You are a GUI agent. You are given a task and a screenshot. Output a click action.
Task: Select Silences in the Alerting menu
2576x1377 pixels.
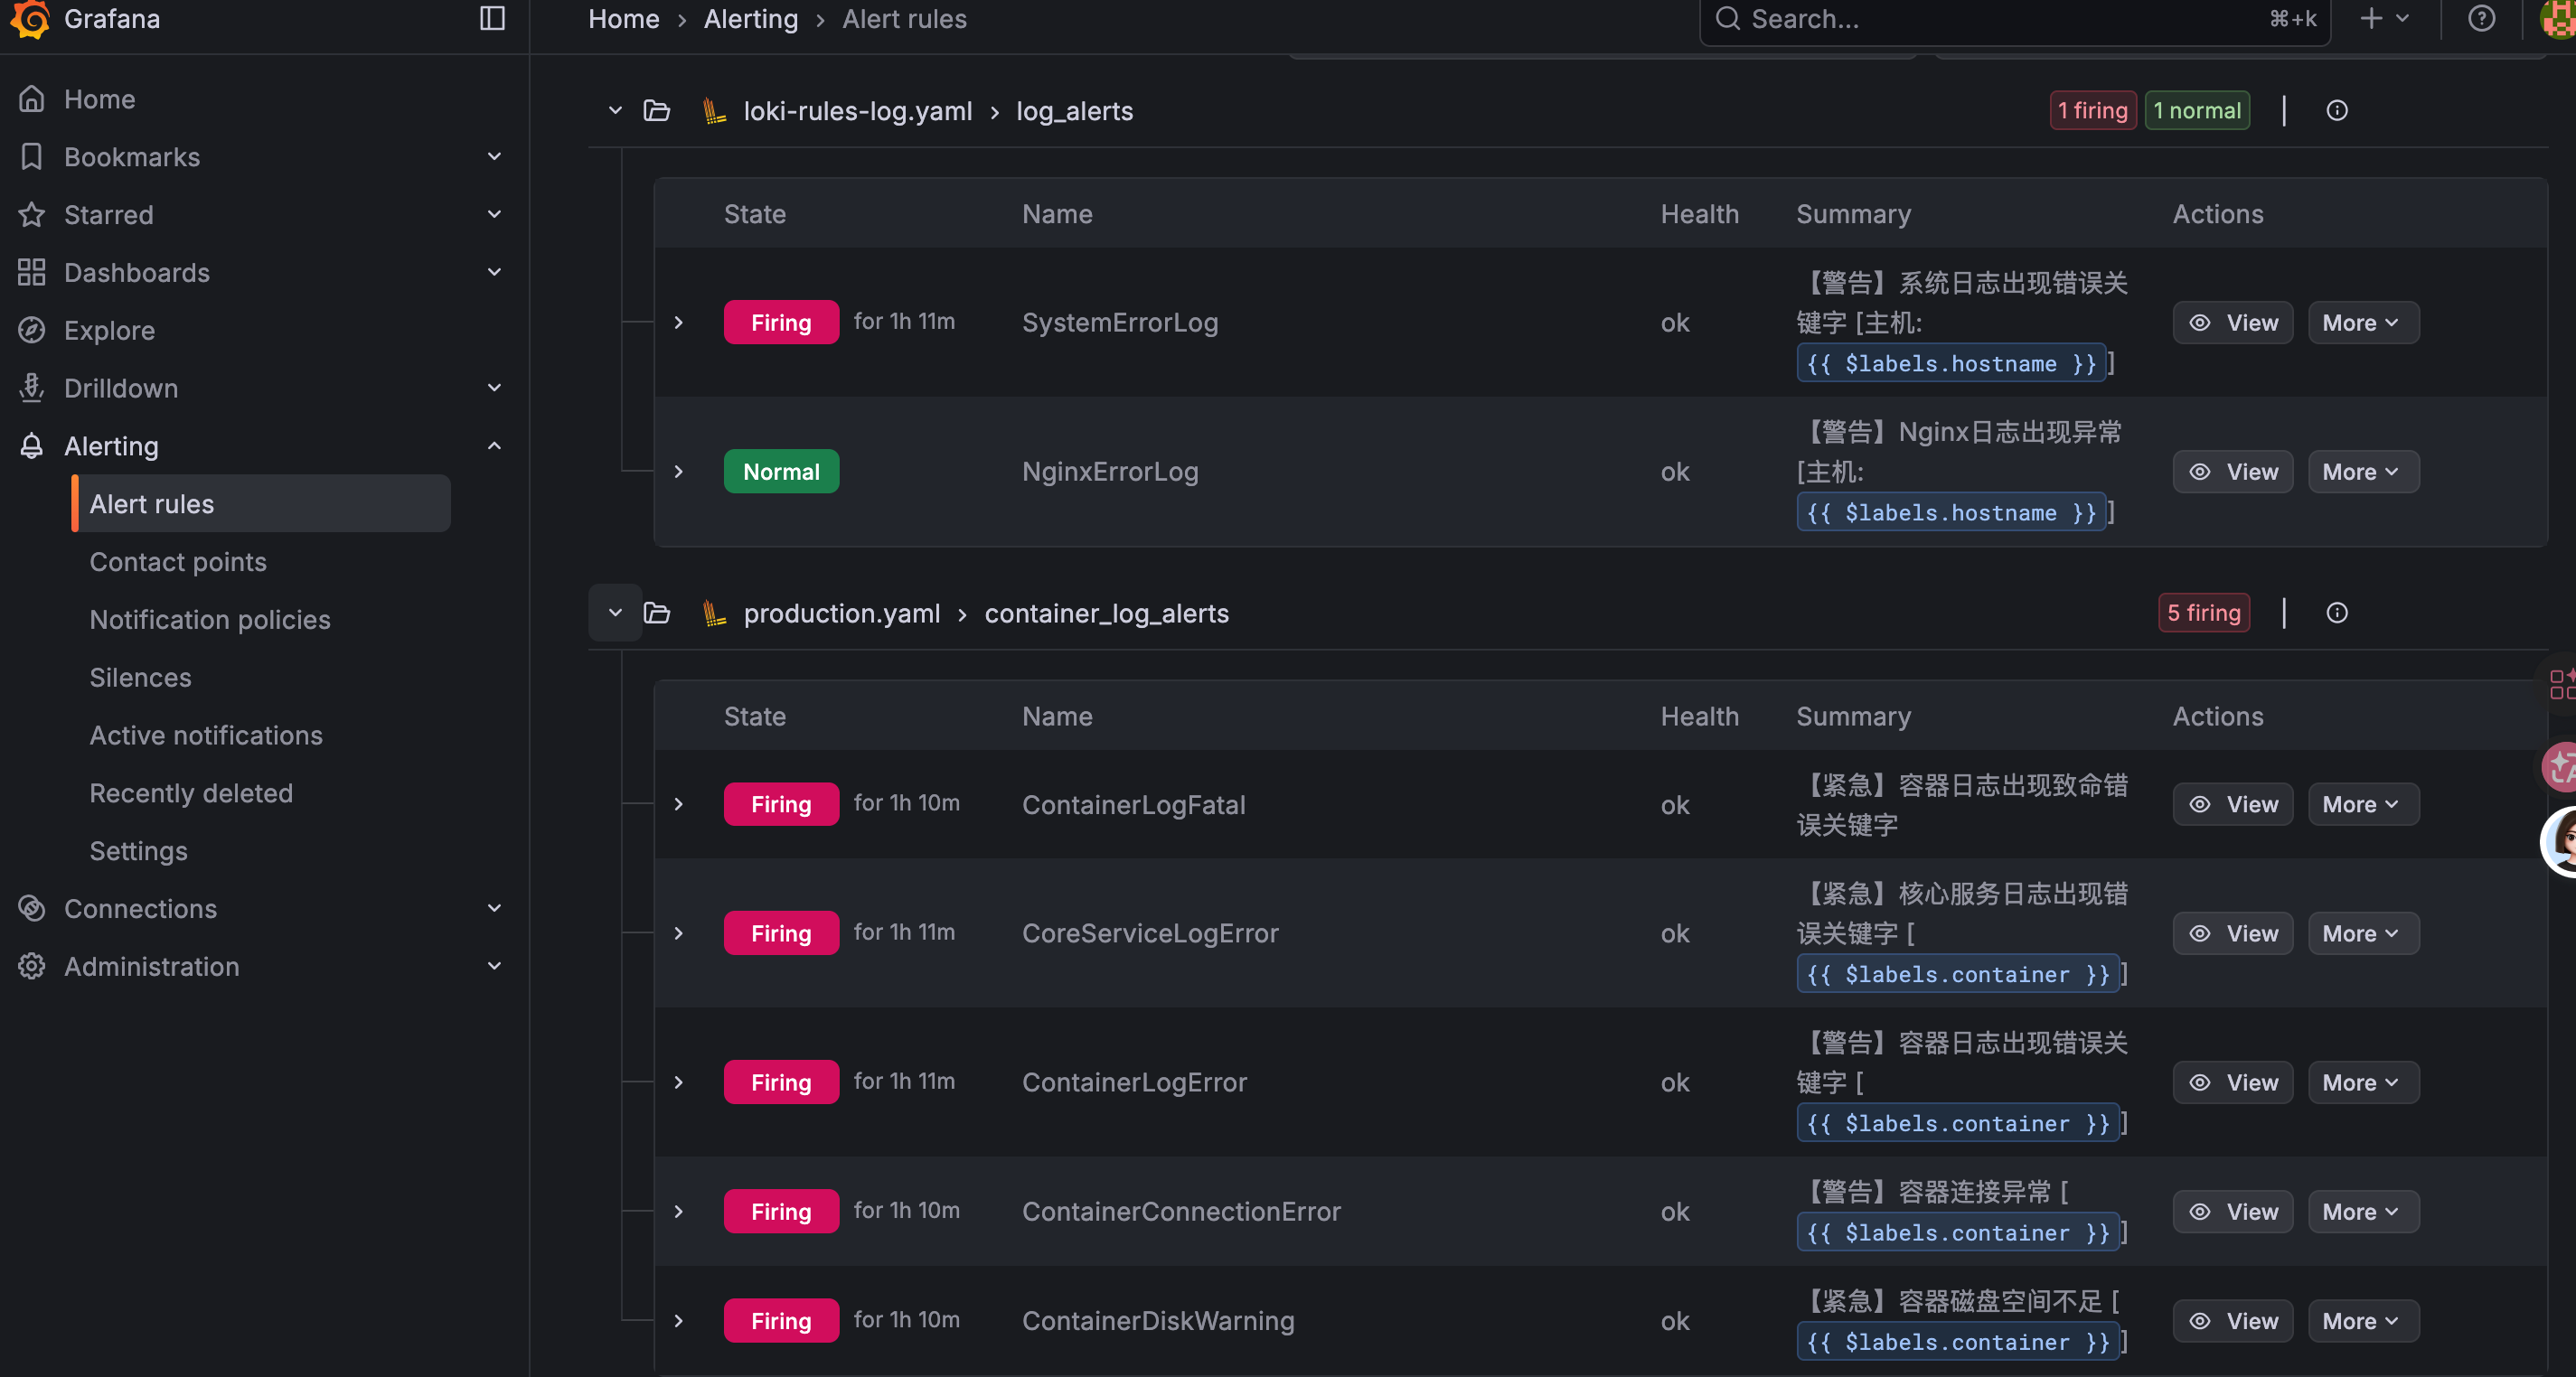(140, 677)
